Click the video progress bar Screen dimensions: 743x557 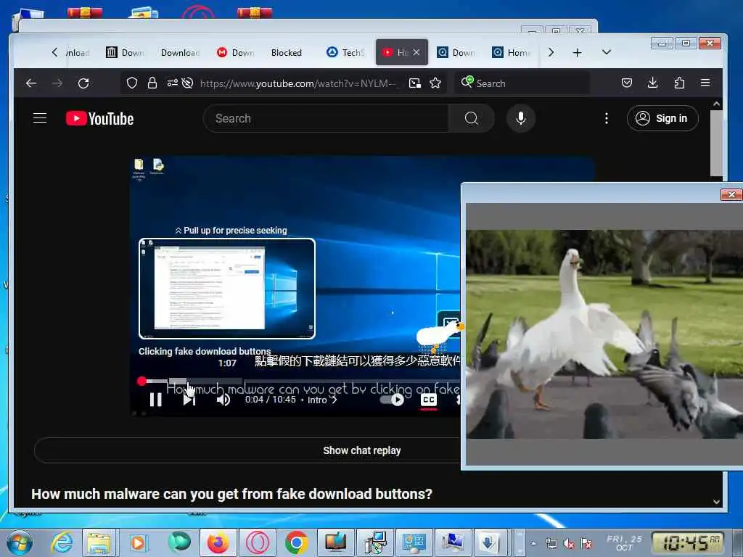300,381
